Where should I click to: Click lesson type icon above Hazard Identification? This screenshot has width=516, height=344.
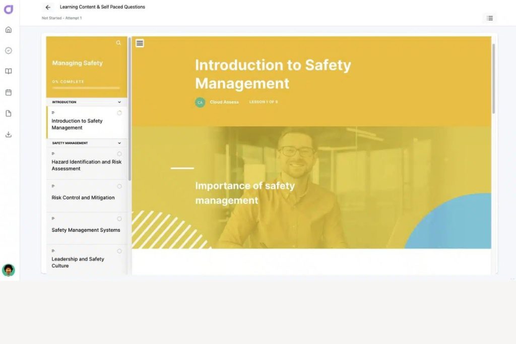coord(53,154)
